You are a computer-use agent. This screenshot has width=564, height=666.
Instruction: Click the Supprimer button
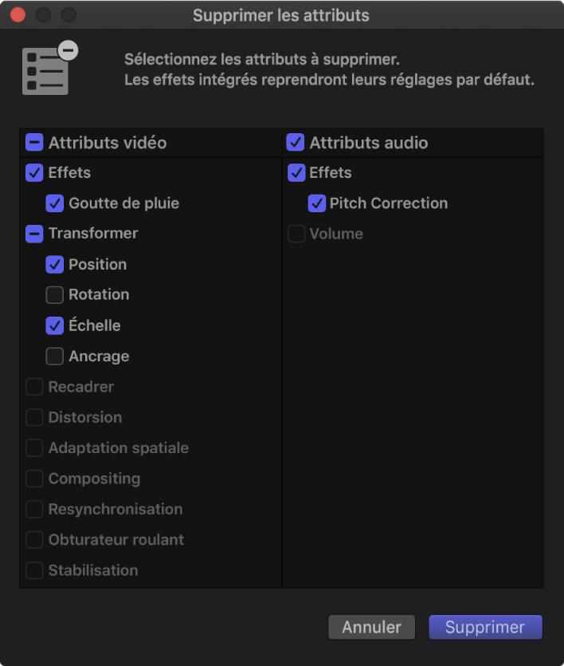[x=485, y=627]
